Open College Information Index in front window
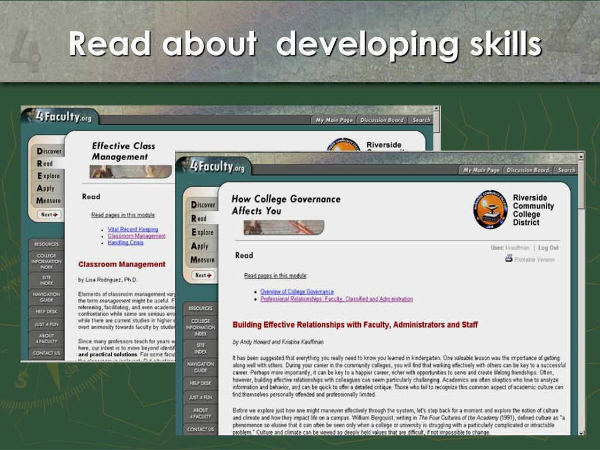The width and height of the screenshot is (600, 450). tap(200, 327)
